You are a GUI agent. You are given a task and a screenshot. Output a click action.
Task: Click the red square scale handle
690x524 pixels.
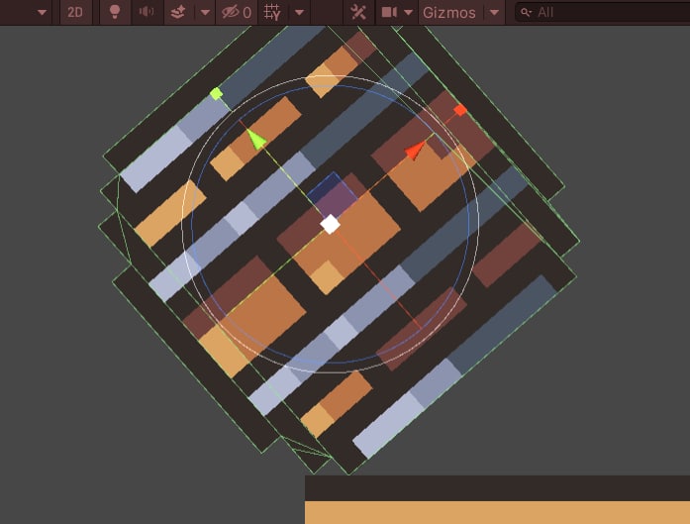[x=460, y=110]
